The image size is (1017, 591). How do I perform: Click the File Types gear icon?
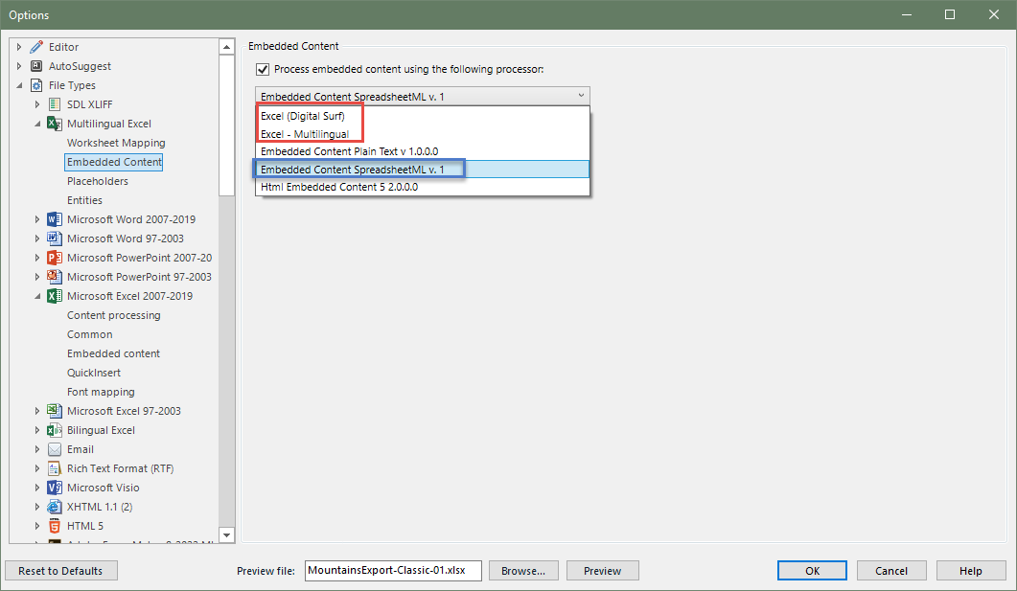coord(36,85)
